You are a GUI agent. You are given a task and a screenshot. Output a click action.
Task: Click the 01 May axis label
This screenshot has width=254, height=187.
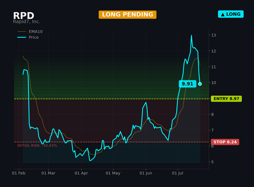pyautogui.click(x=113, y=173)
